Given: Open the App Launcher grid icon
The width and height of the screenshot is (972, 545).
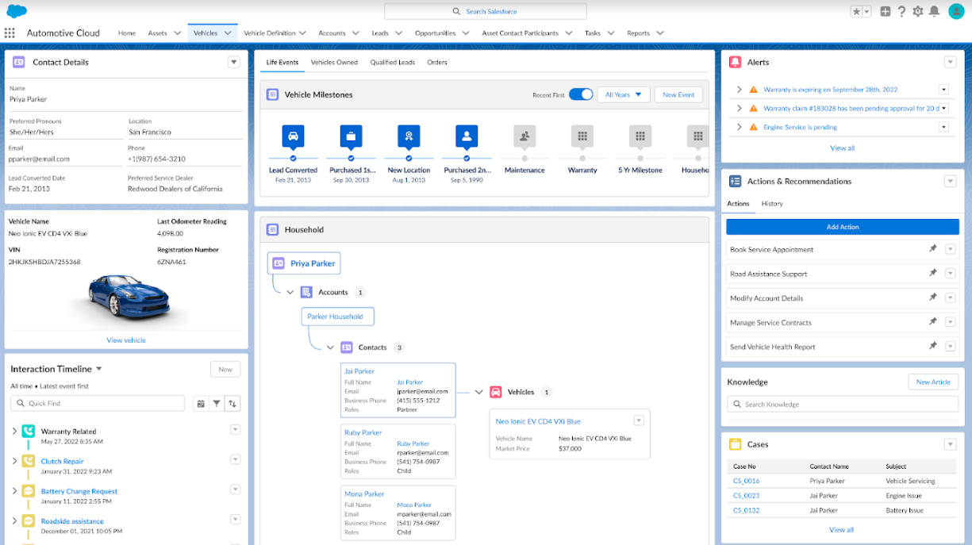Looking at the screenshot, I should coord(10,33).
